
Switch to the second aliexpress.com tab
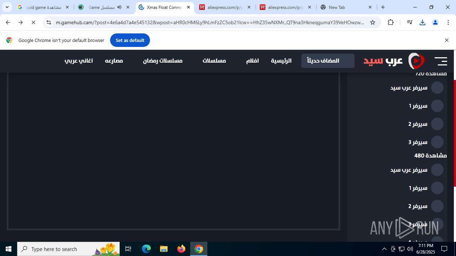[x=285, y=7]
